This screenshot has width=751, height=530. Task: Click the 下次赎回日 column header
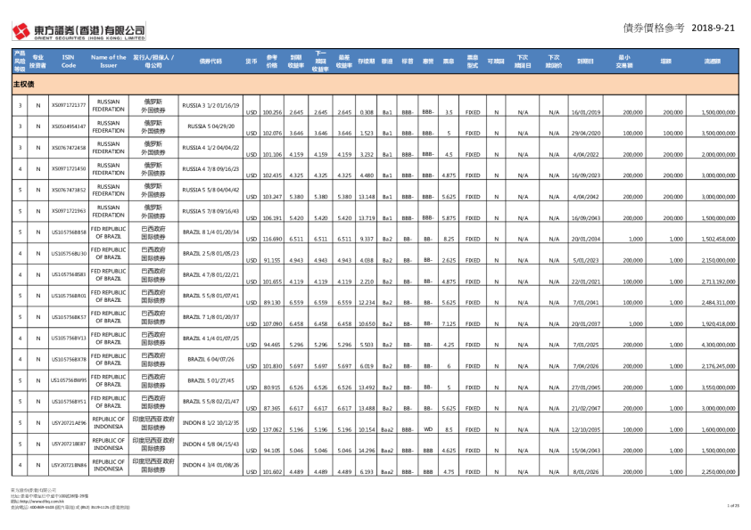pyautogui.click(x=523, y=61)
